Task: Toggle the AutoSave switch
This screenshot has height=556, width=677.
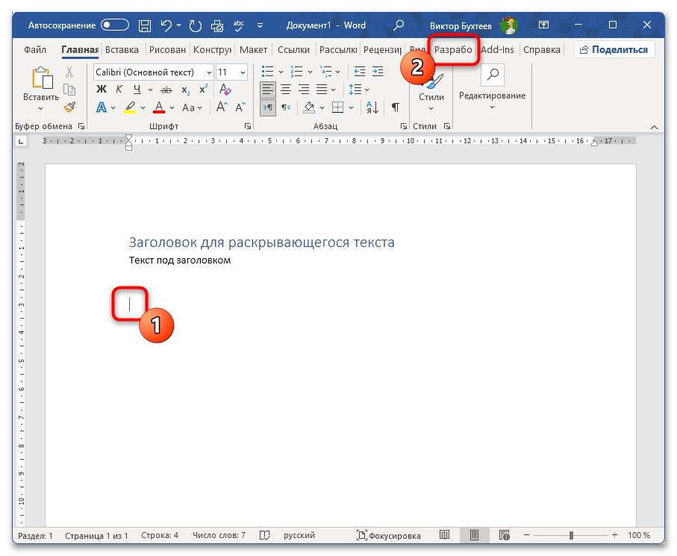Action: [x=115, y=25]
